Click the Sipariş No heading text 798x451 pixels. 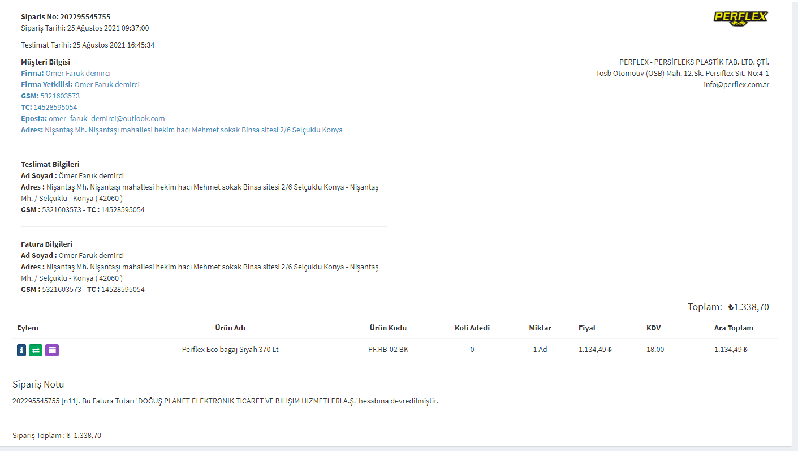66,17
